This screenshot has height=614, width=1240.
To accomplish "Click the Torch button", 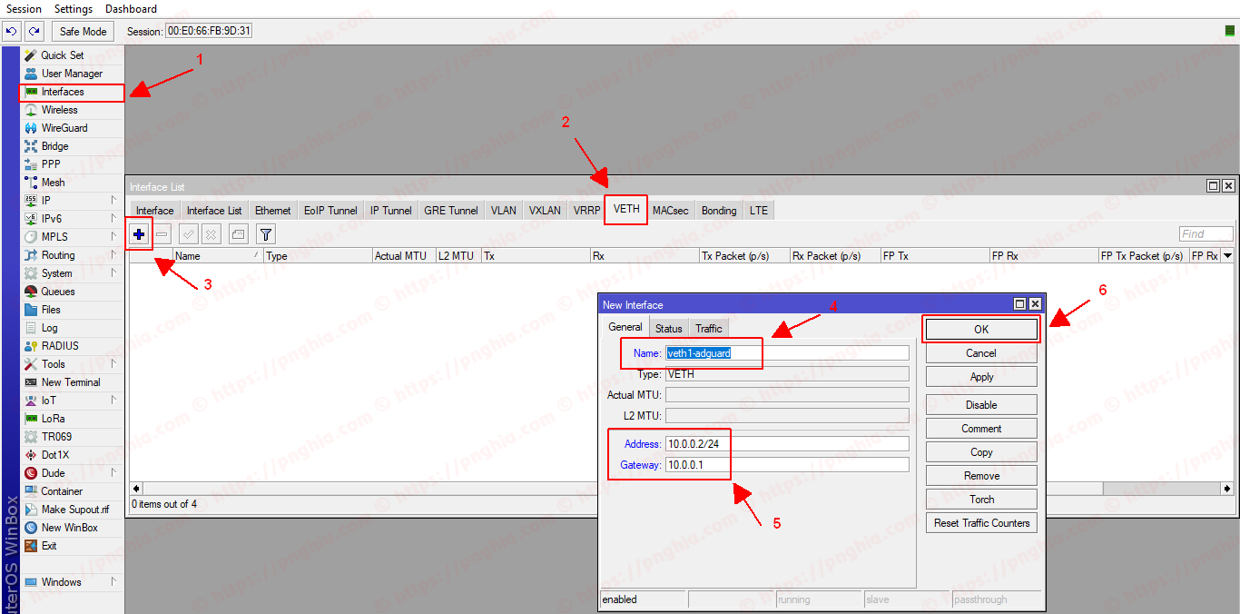I will click(981, 500).
